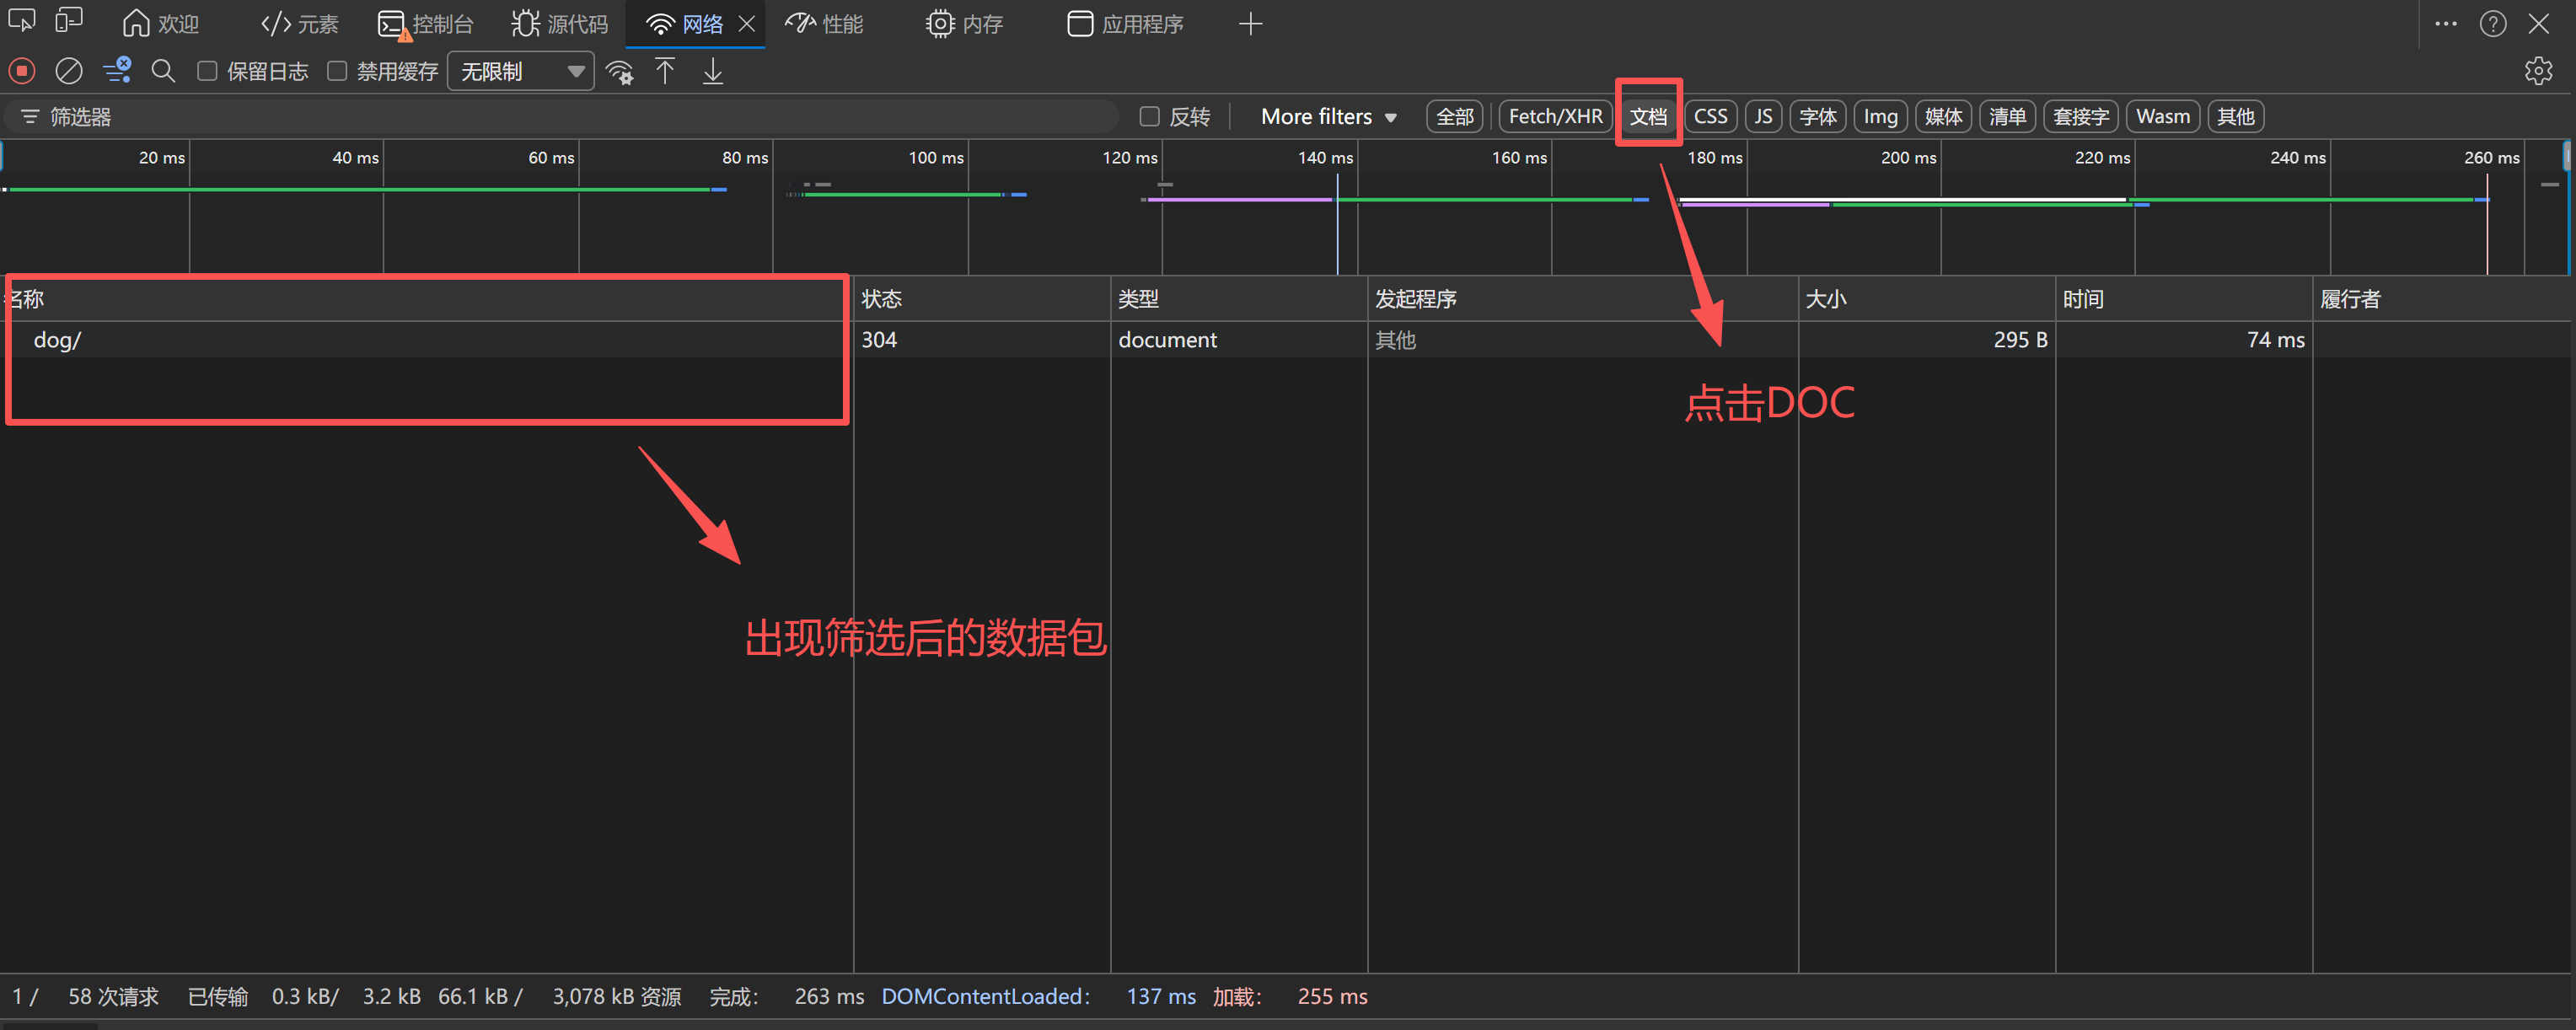Enable the 保留日志 checkbox
The image size is (2576, 1030).
click(x=207, y=71)
